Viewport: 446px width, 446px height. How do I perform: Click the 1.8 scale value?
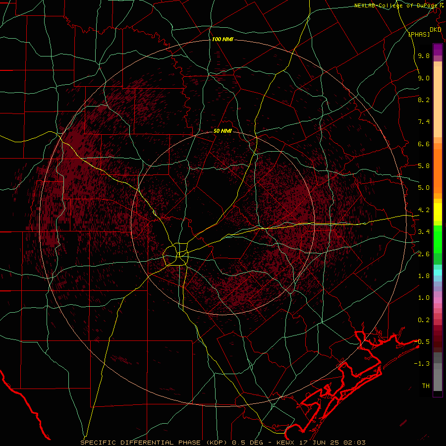click(424, 276)
